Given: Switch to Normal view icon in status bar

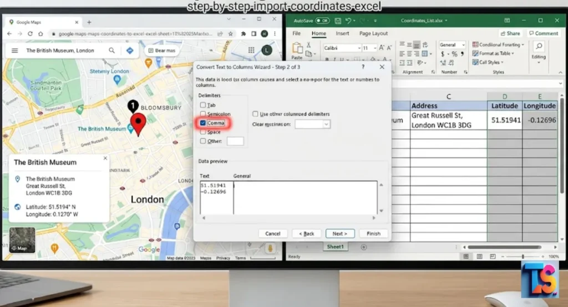Looking at the screenshot, I should [x=466, y=257].
